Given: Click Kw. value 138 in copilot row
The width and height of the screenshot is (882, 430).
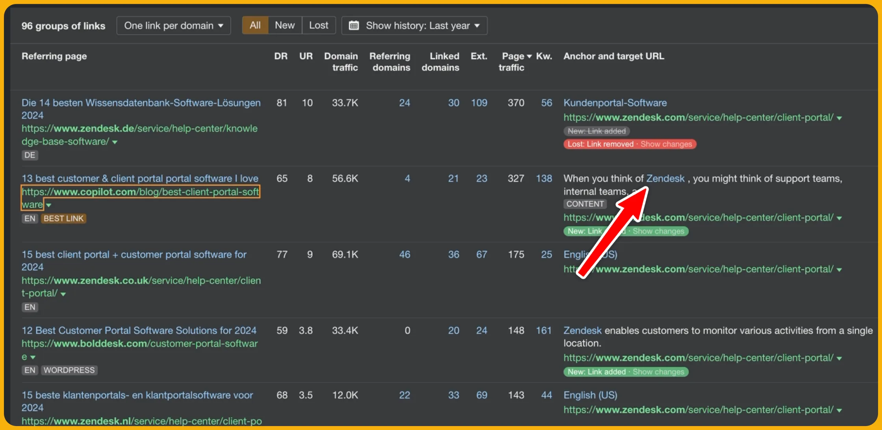Looking at the screenshot, I should (544, 178).
